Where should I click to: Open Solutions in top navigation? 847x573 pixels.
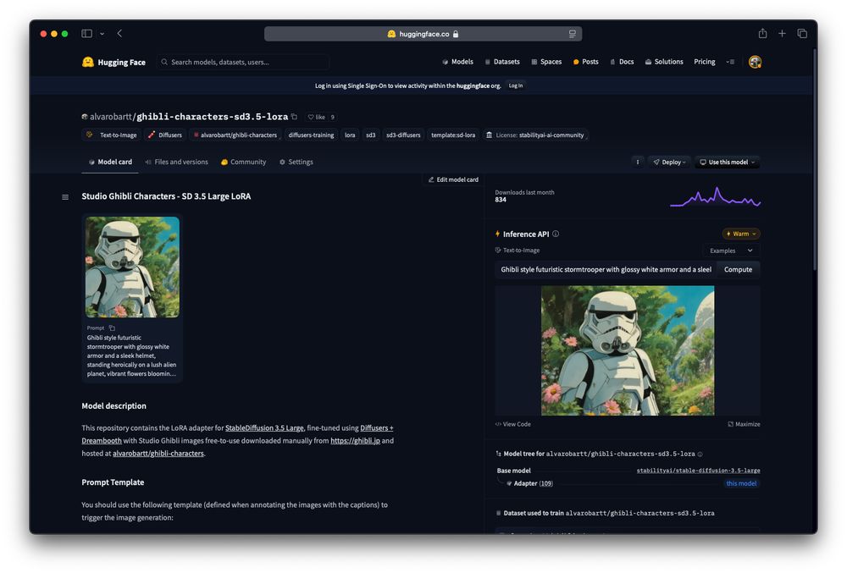664,62
